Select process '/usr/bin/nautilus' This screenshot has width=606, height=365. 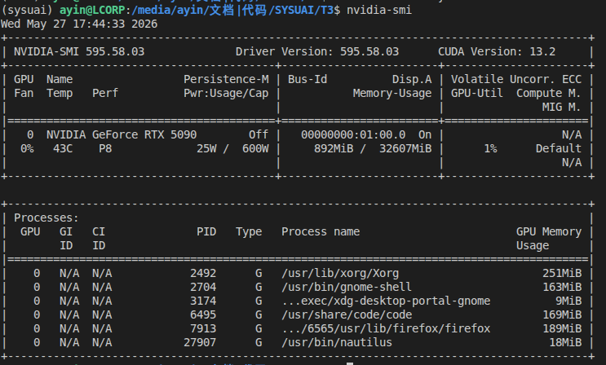pyautogui.click(x=337, y=343)
